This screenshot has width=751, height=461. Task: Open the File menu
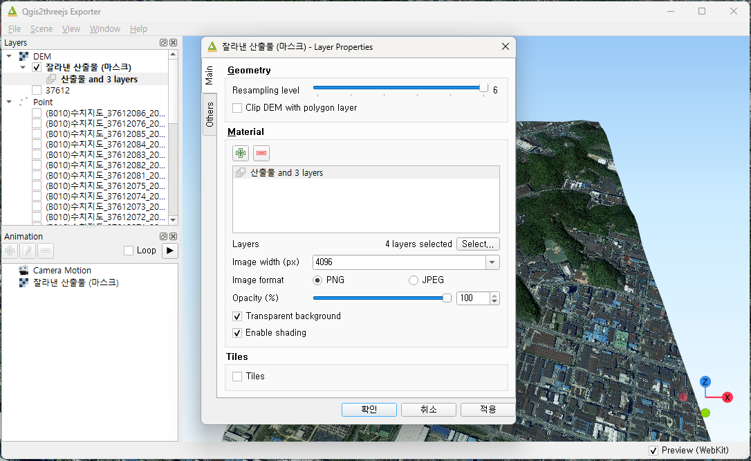tap(15, 29)
